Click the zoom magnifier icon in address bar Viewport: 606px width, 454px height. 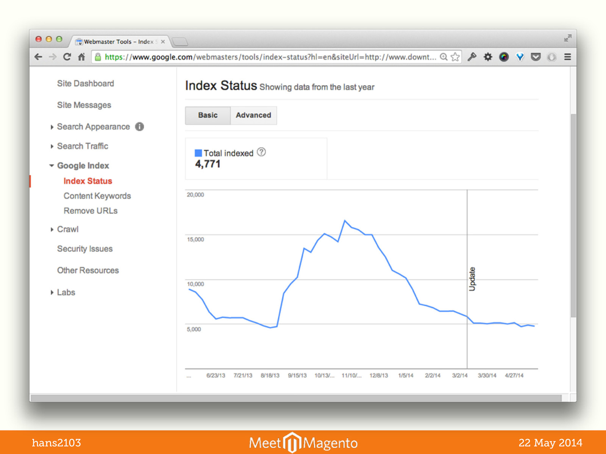click(444, 57)
